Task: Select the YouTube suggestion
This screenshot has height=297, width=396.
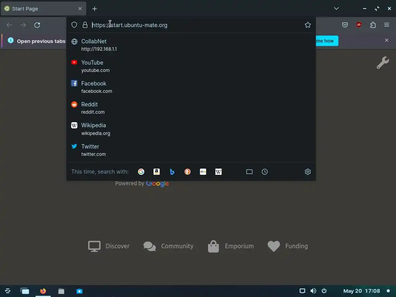Action: [191, 66]
